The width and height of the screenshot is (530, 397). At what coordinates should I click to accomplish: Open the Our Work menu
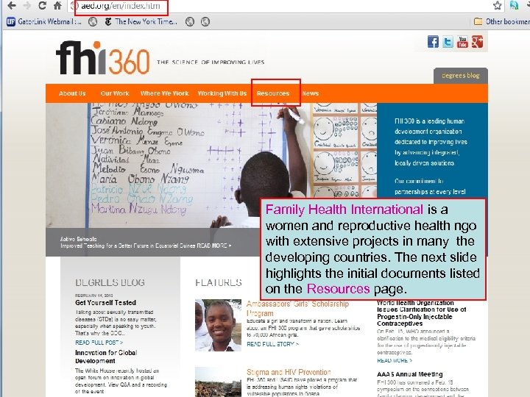click(x=115, y=93)
